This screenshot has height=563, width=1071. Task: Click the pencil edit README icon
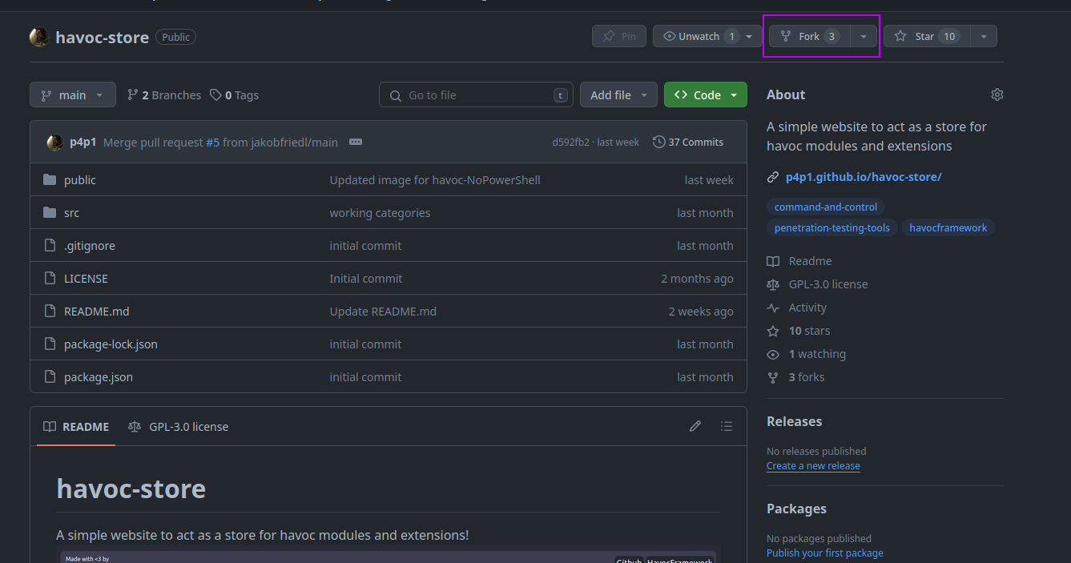(695, 426)
